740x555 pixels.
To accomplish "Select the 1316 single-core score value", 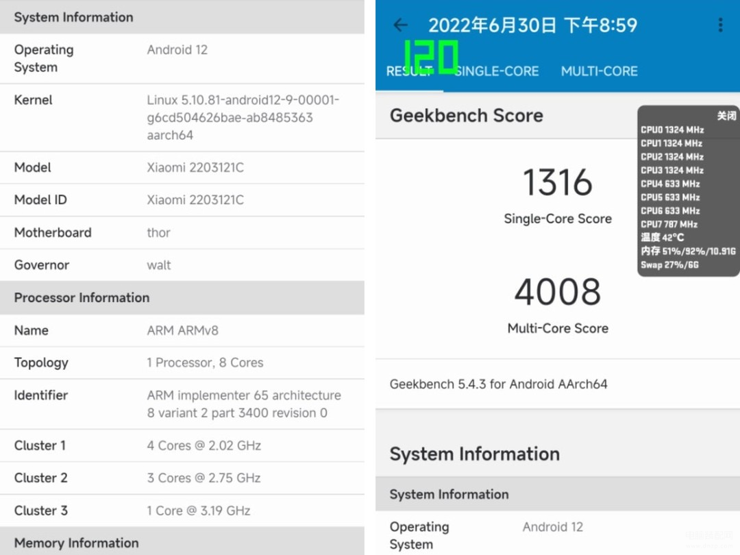I will pyautogui.click(x=557, y=182).
